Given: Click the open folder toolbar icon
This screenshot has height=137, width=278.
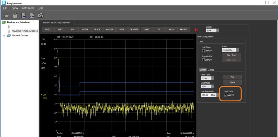Looking at the screenshot, I should click(7, 15).
